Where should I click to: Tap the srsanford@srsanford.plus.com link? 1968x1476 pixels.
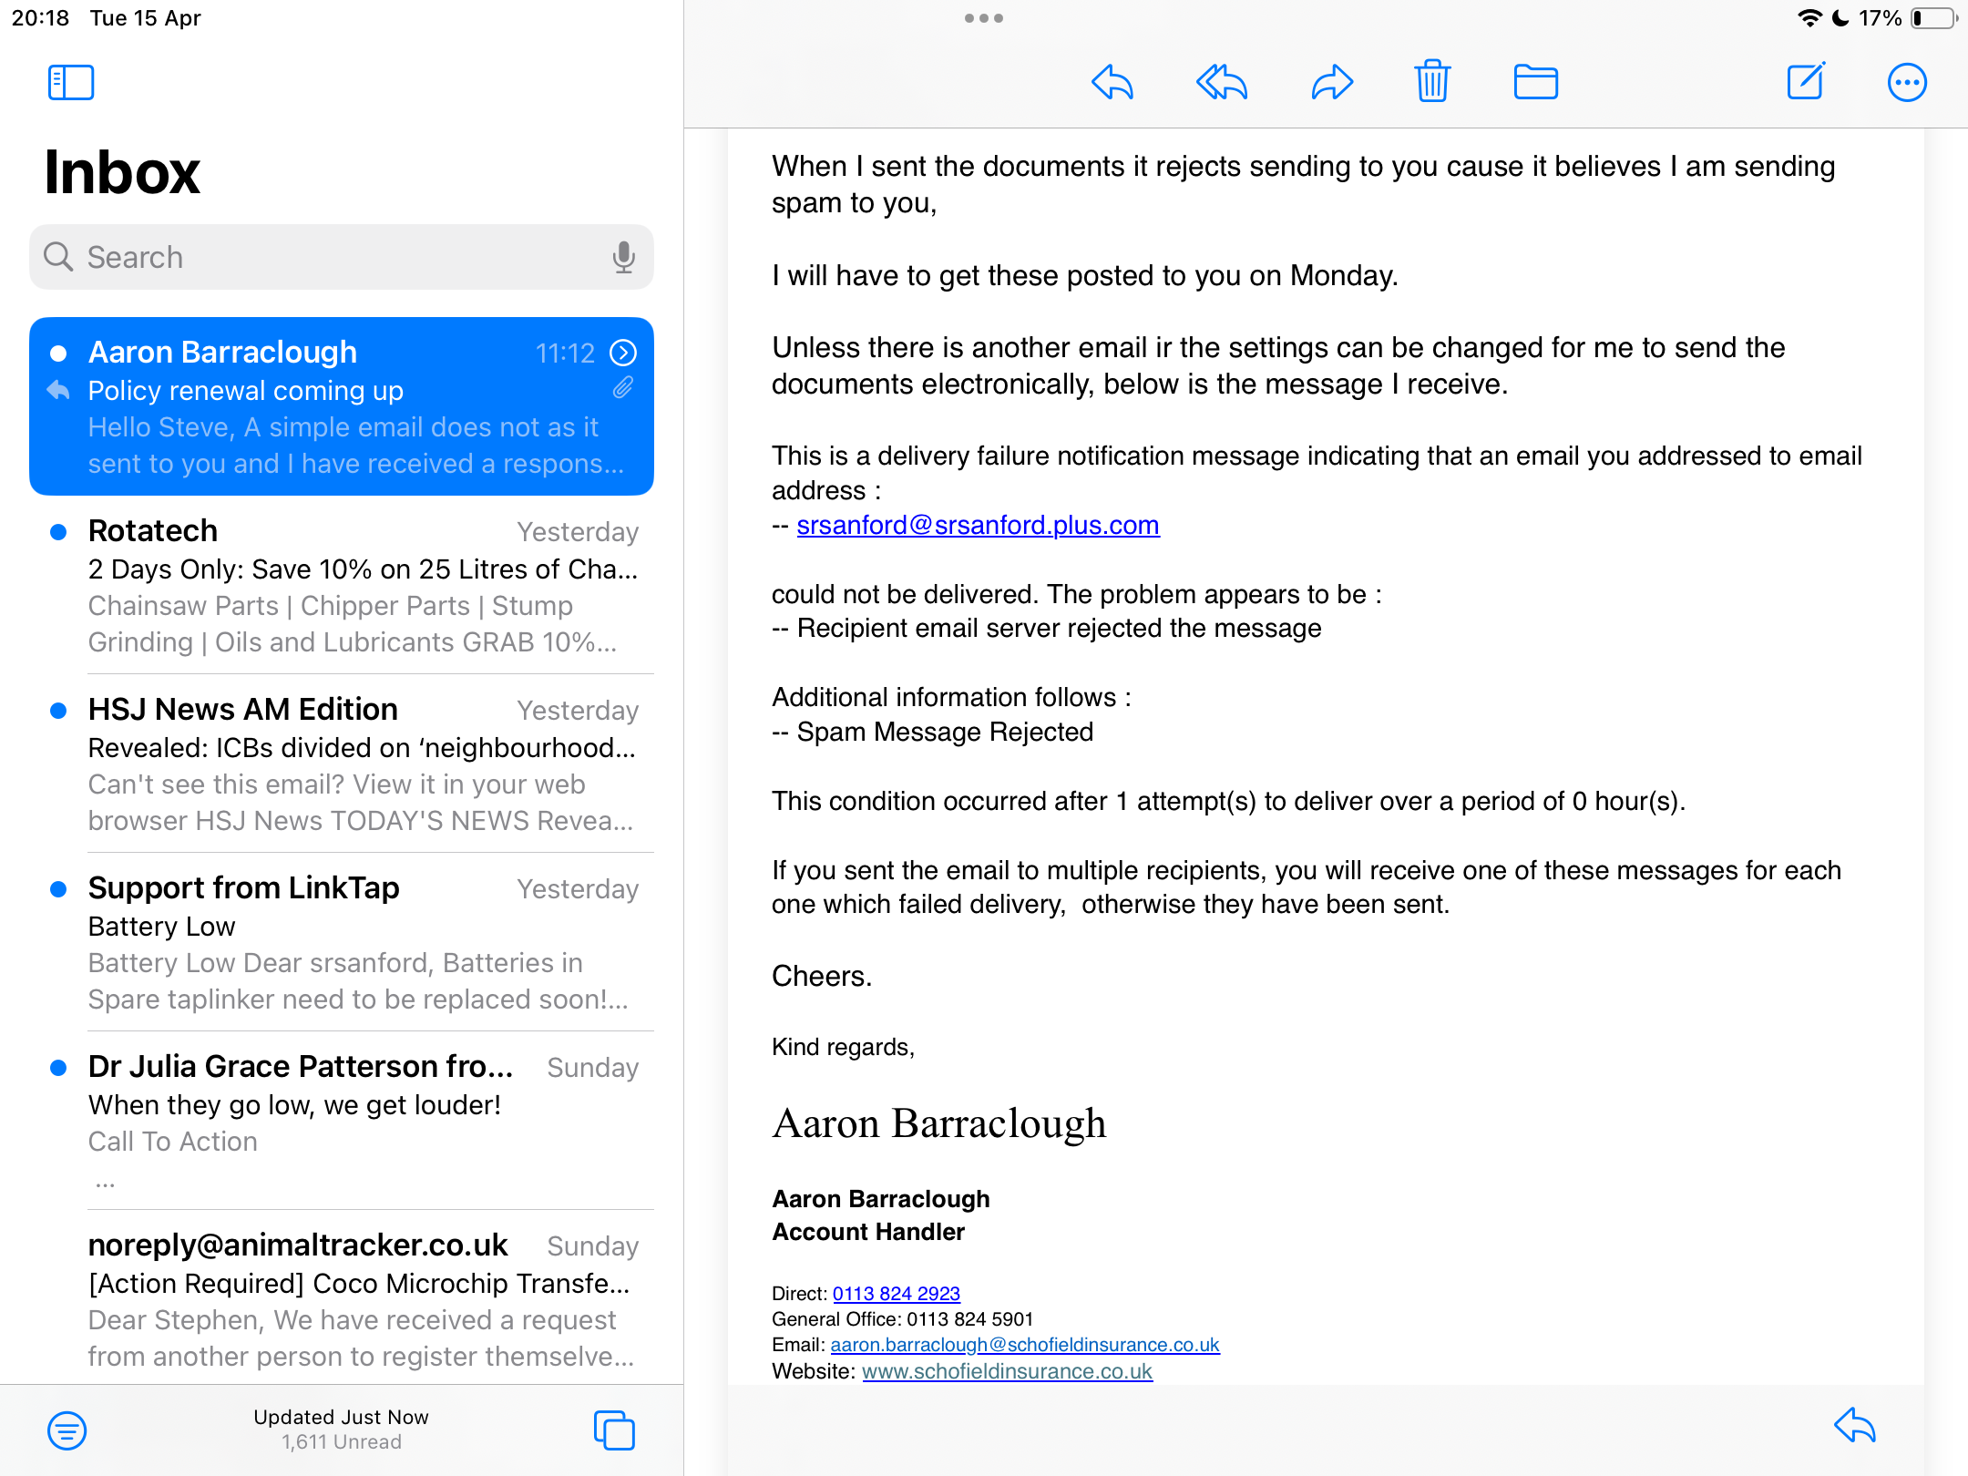[978, 526]
